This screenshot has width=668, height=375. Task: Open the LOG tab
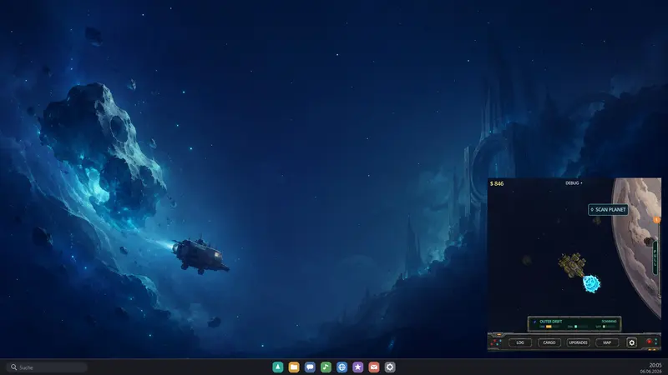[519, 342]
